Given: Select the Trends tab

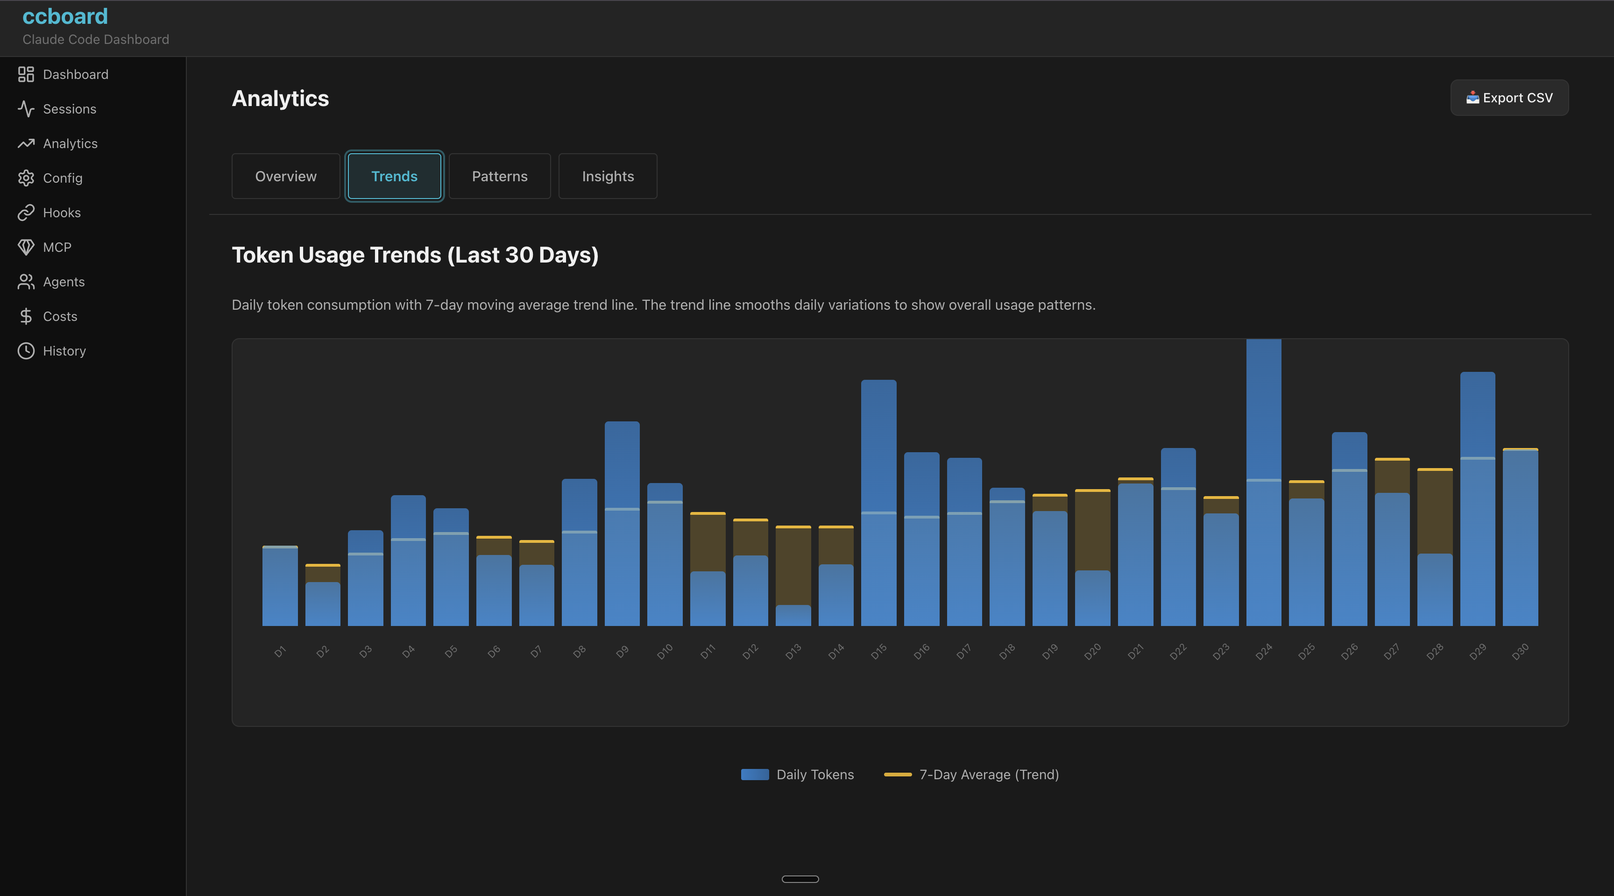Looking at the screenshot, I should click(x=394, y=176).
